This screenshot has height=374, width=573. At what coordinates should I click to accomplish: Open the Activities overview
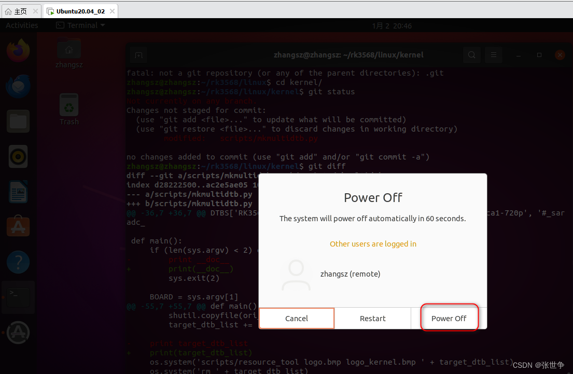(x=22, y=25)
